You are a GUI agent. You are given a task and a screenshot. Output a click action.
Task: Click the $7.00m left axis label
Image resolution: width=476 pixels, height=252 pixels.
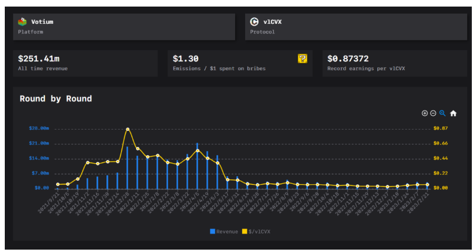click(x=41, y=173)
